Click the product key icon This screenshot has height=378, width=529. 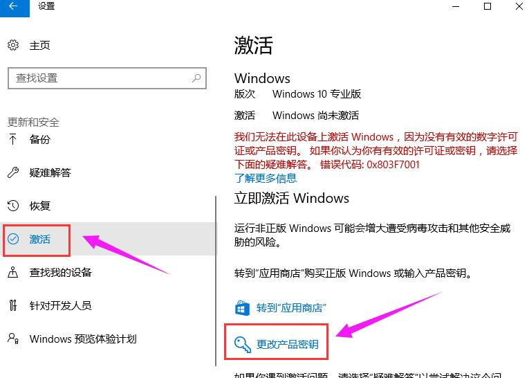[243, 345]
